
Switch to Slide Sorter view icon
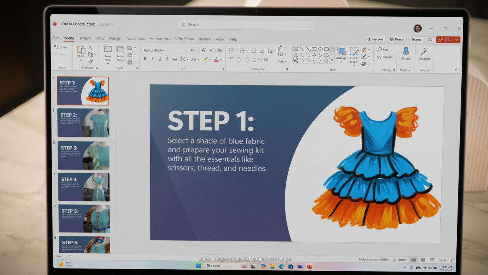[x=423, y=260]
